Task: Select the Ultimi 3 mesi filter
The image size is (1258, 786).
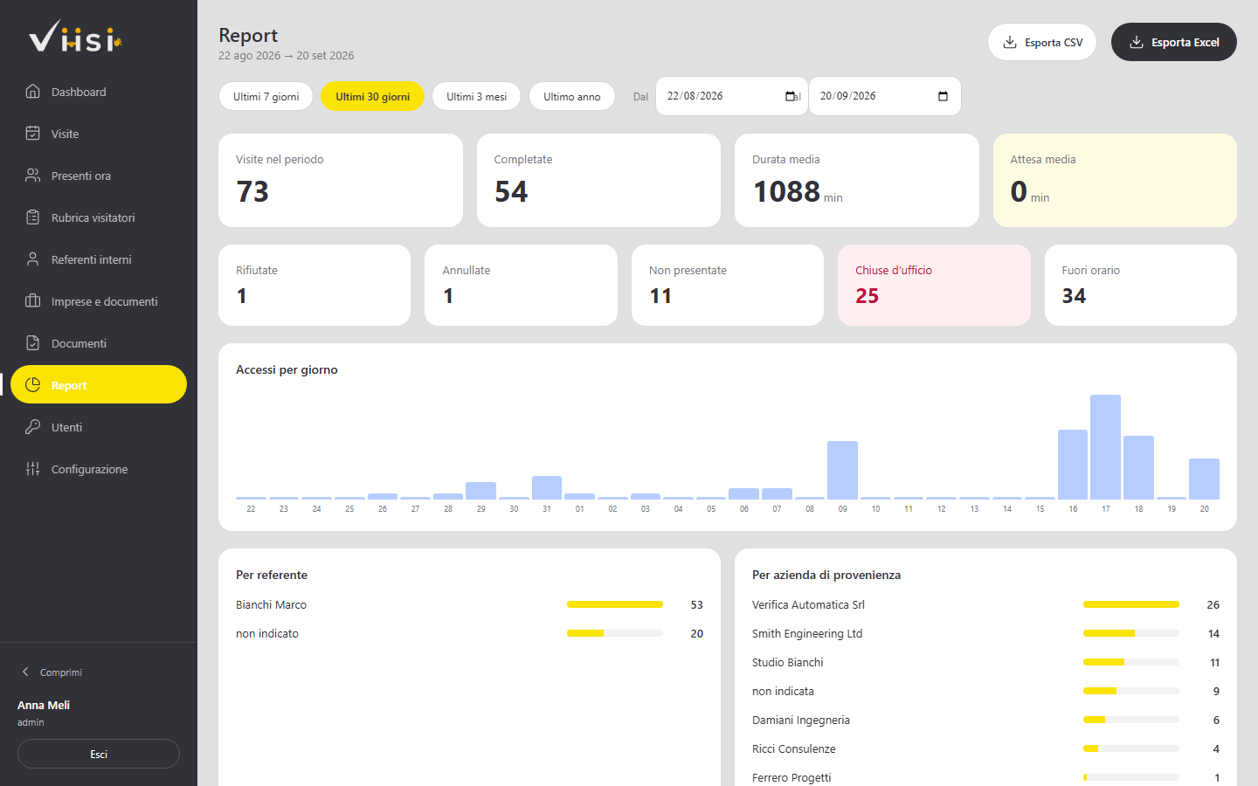Action: pos(477,96)
